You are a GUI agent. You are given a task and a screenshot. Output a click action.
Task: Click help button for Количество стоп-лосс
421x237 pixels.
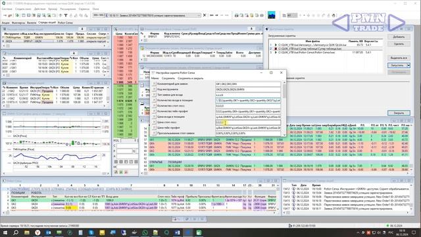154,106
